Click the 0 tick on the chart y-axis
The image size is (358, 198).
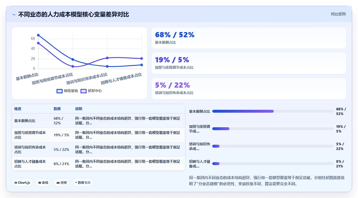click(34, 69)
